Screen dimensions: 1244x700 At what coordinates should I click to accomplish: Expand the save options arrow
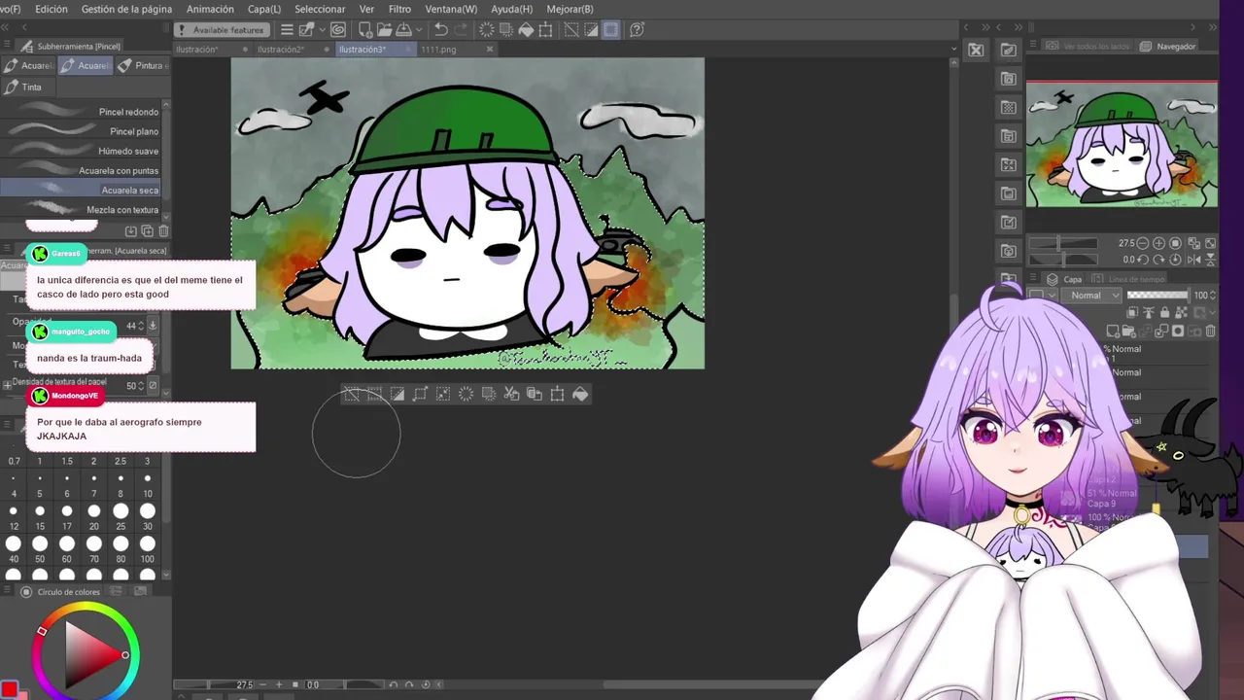(419, 30)
